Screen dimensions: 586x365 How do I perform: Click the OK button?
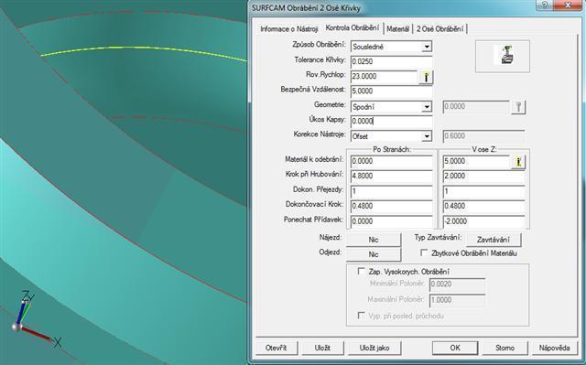click(455, 348)
